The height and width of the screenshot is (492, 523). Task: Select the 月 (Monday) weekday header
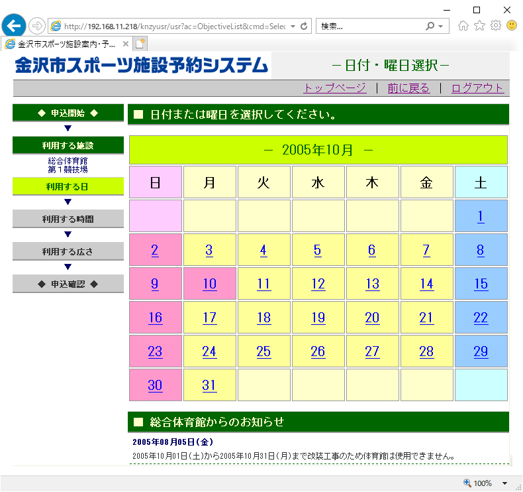pos(210,182)
